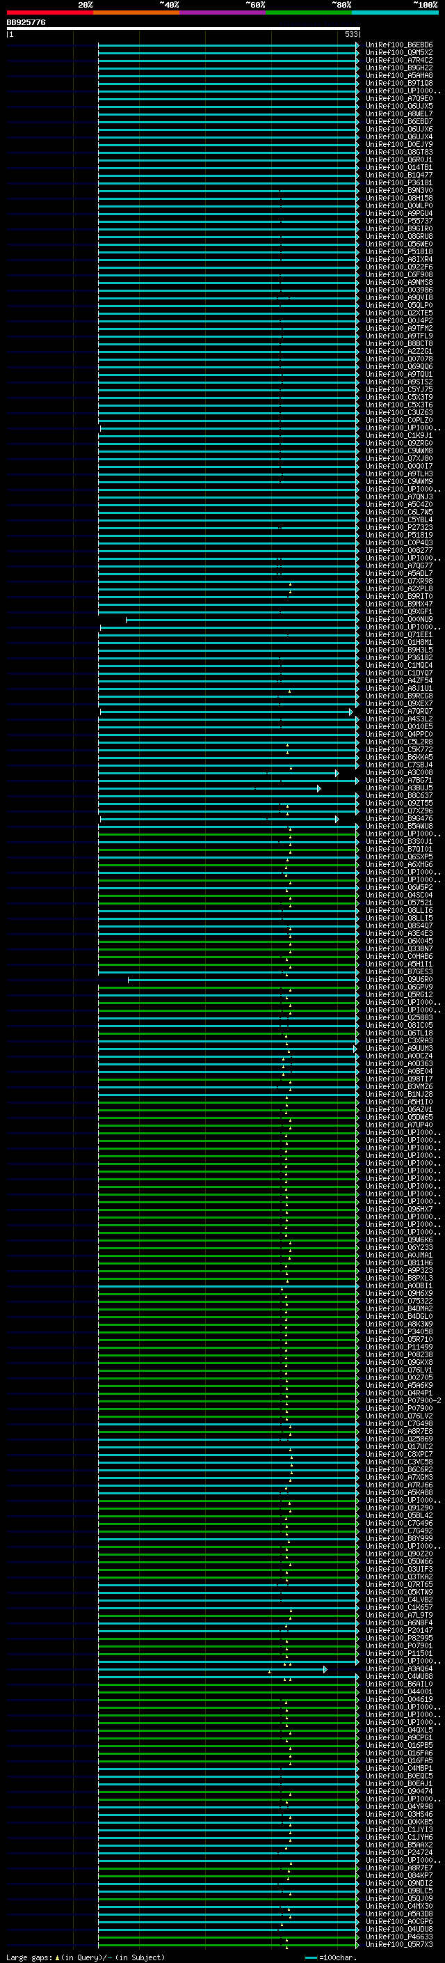Click the white query sequence bar
The height and width of the screenshot is (1963, 445).
pos(184,28)
